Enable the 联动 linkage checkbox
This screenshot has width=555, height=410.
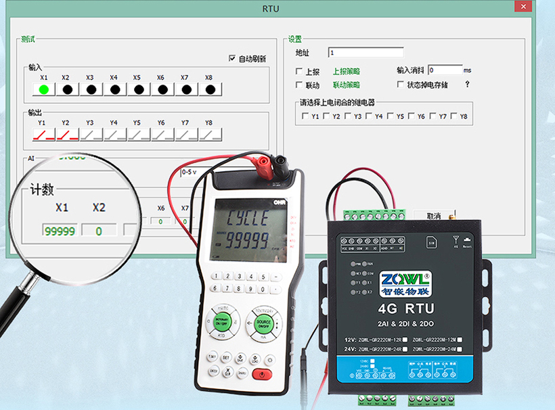point(299,85)
